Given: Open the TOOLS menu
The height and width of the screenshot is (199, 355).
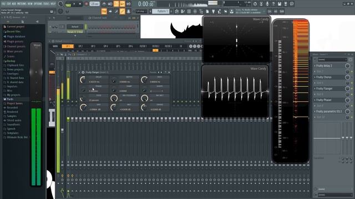Looking at the screenshot, I should (x=46, y=4).
